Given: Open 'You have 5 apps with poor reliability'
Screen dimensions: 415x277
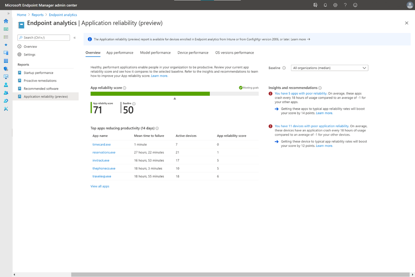Looking at the screenshot, I should pos(300,93).
